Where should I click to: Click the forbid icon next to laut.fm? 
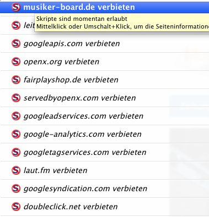click(16, 170)
